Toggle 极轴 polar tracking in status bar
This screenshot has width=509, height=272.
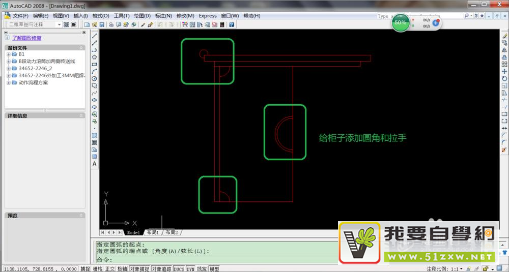click(122, 269)
